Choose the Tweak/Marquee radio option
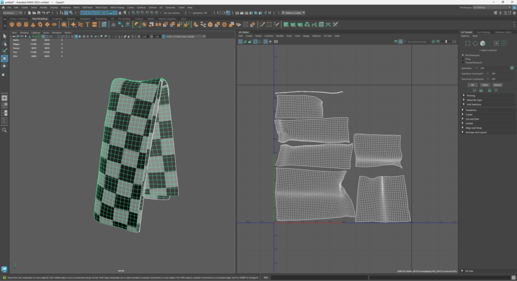517x281 pixels. [464, 62]
